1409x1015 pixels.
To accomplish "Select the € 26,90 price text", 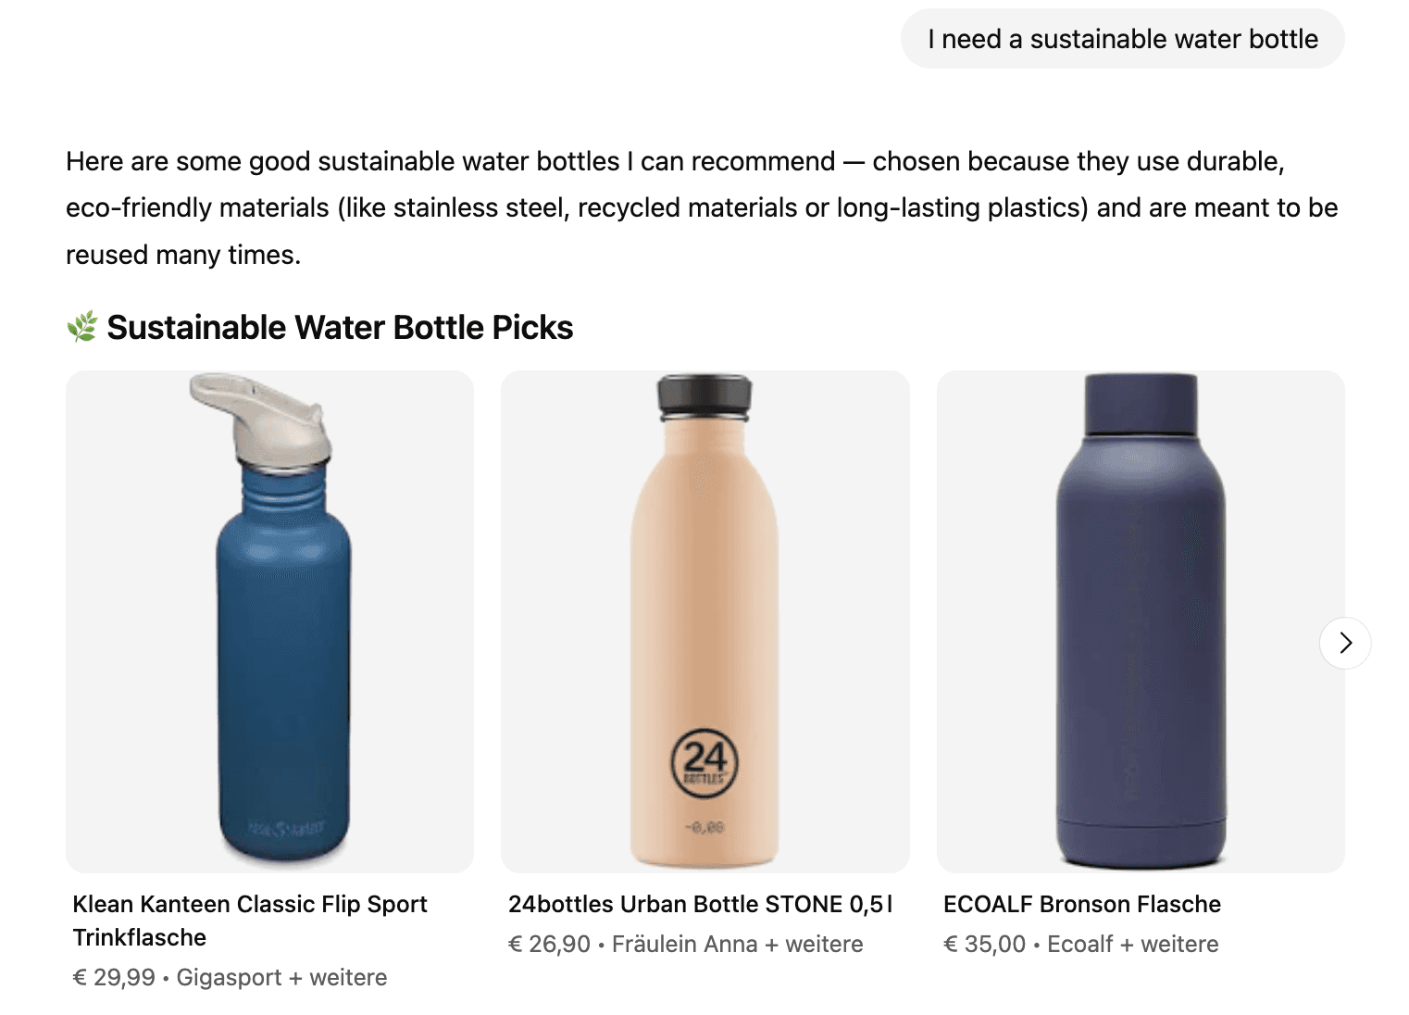I will pyautogui.click(x=549, y=944).
